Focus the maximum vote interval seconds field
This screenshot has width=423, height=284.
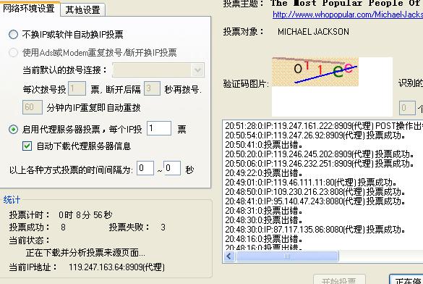tap(172, 168)
